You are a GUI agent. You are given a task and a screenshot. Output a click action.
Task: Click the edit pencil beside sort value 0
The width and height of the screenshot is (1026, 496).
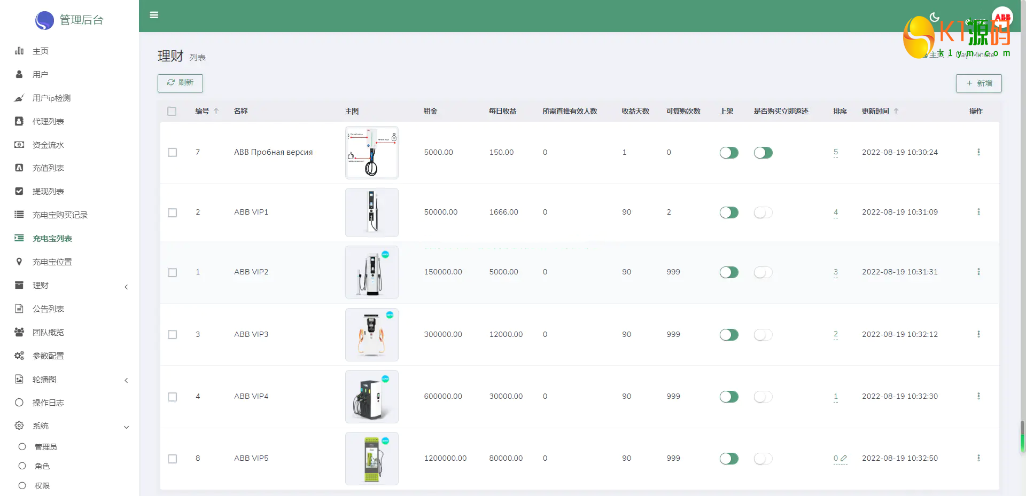[x=844, y=458]
